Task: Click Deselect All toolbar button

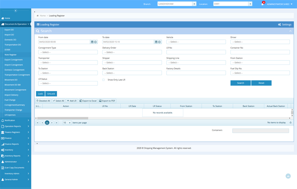Action: 43,101
